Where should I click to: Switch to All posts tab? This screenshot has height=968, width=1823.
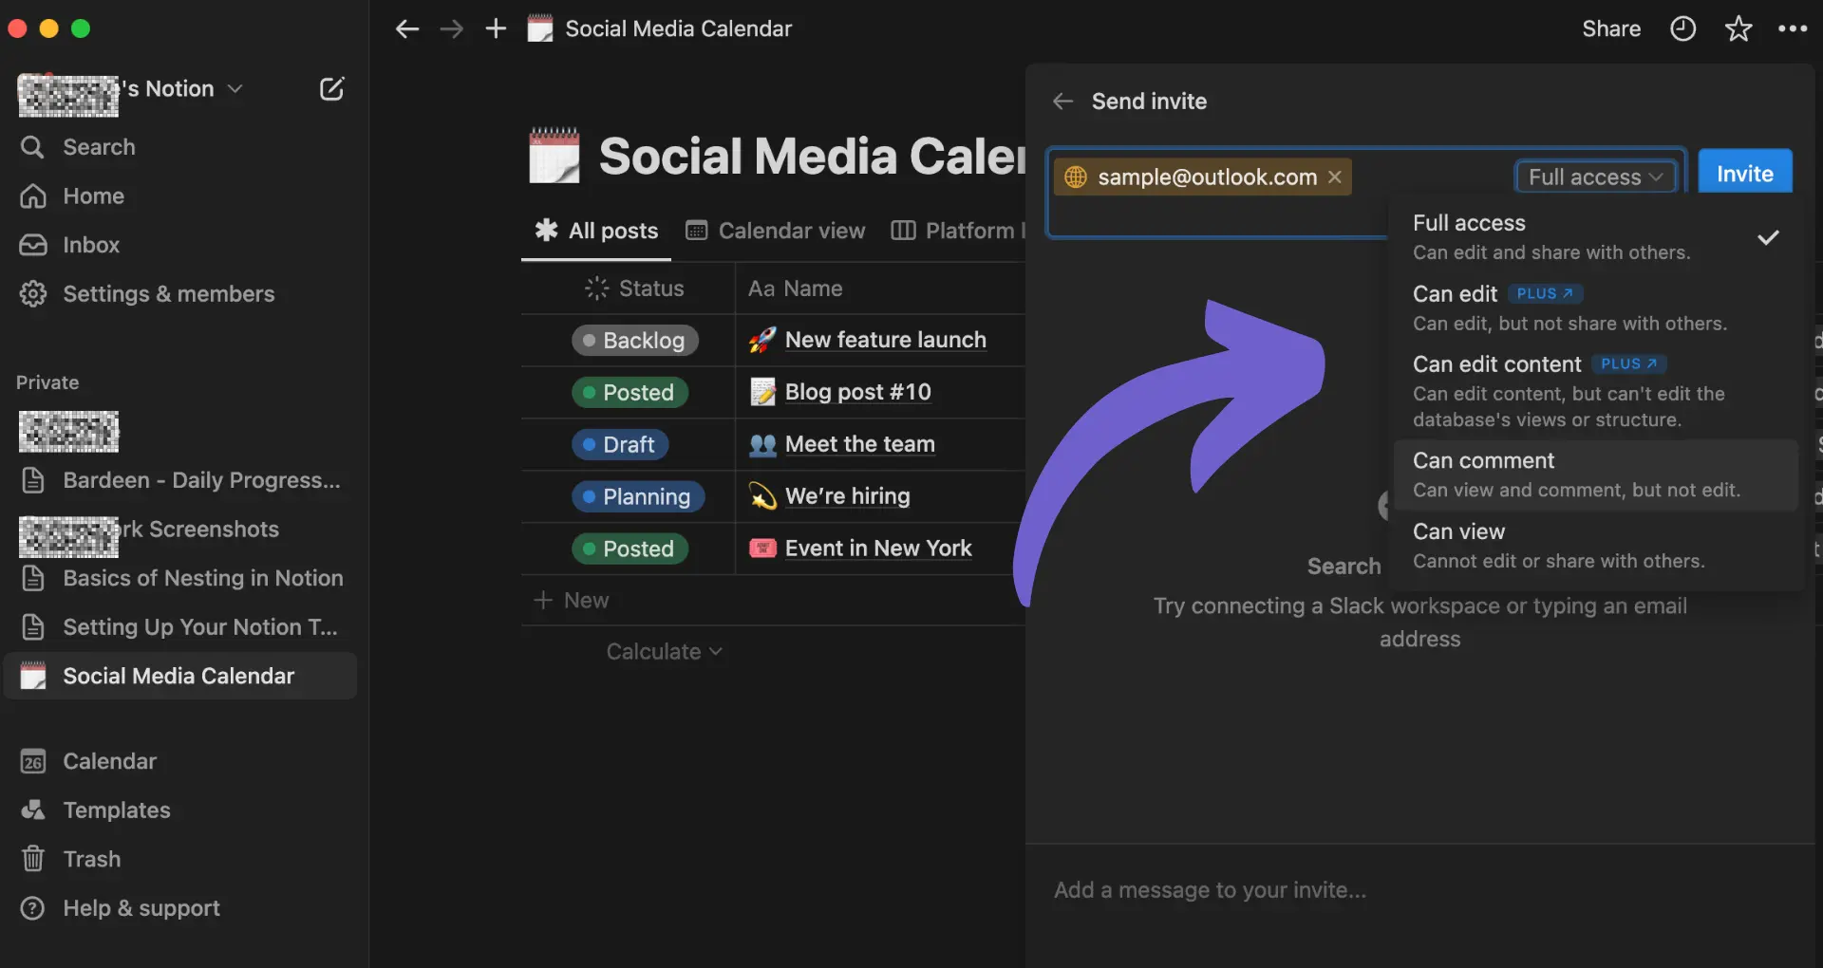click(x=596, y=231)
